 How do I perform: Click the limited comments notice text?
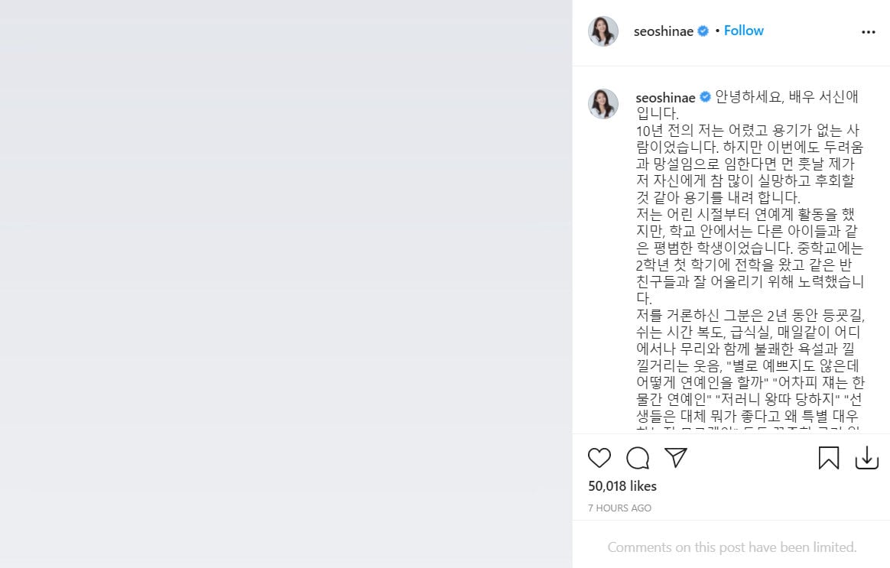(732, 547)
